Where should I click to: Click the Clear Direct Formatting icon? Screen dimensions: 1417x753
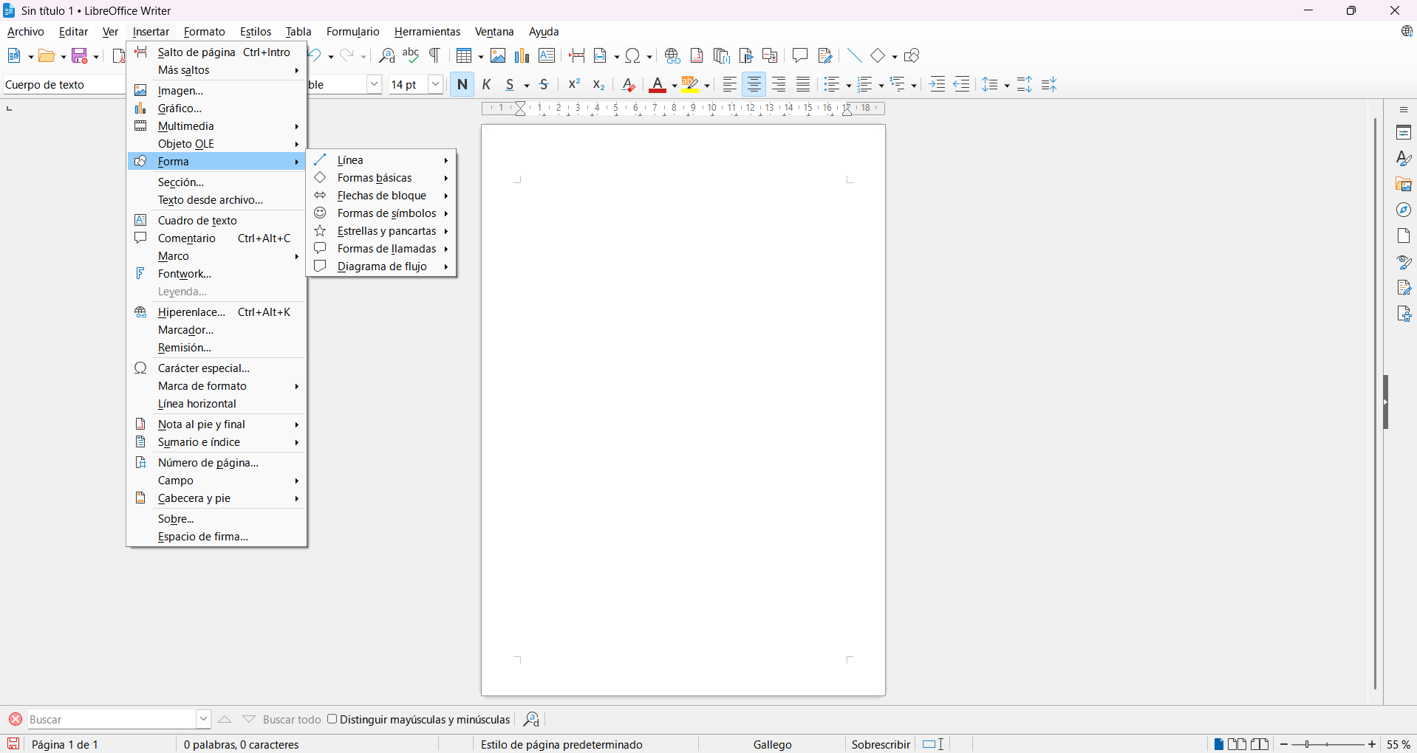click(x=628, y=85)
